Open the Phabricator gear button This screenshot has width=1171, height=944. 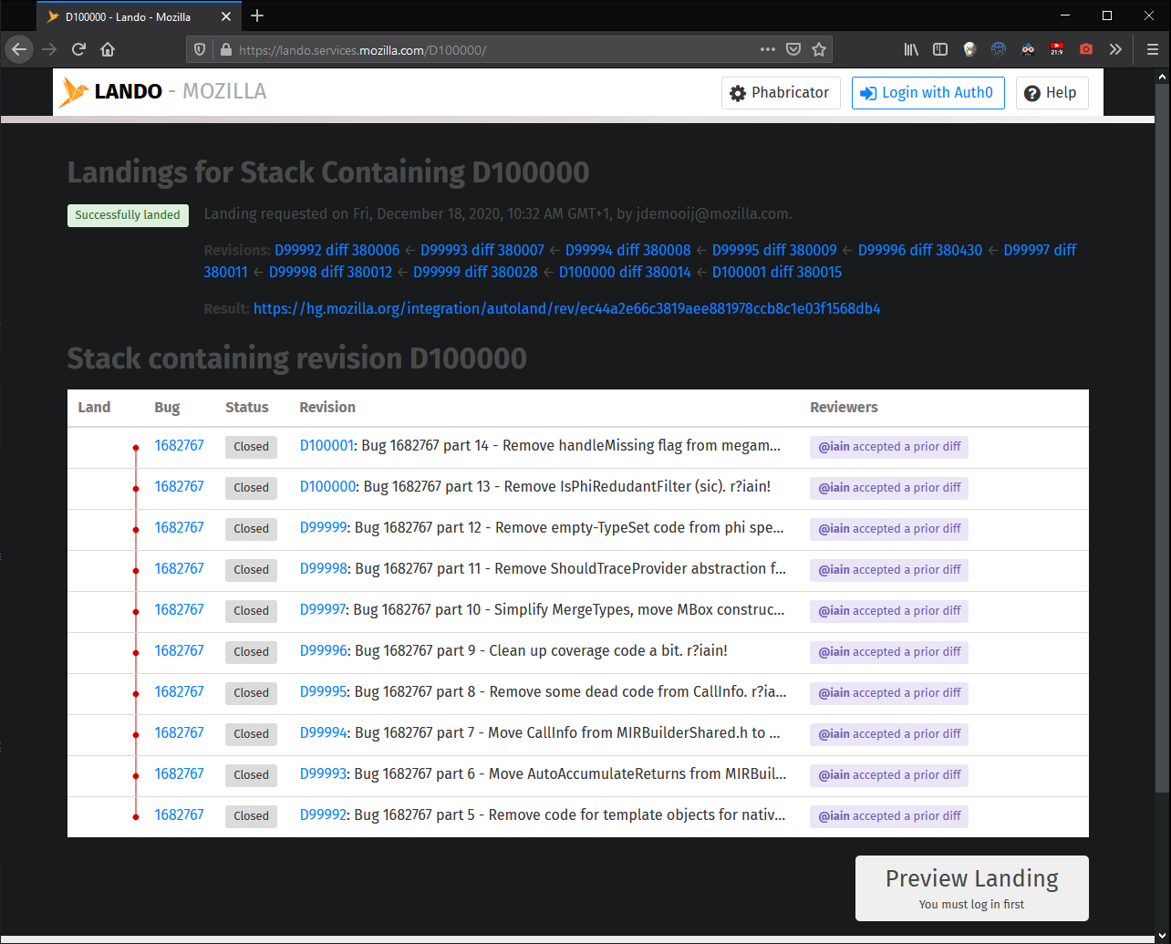click(x=781, y=92)
